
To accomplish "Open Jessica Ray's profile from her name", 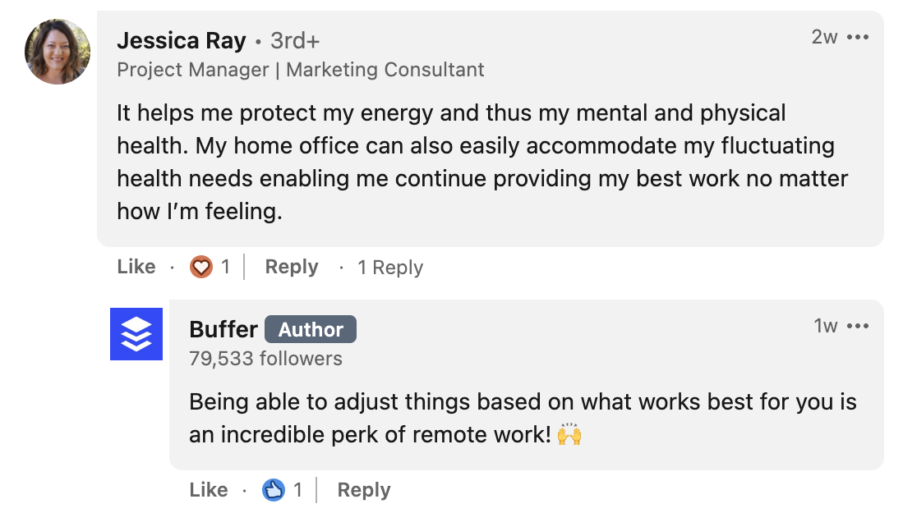I will coord(182,39).
